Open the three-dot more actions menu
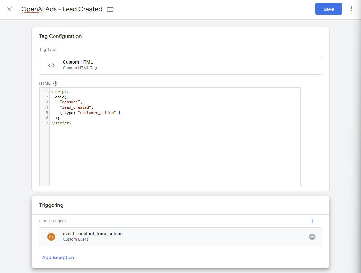The width and height of the screenshot is (361, 273). pos(351,9)
